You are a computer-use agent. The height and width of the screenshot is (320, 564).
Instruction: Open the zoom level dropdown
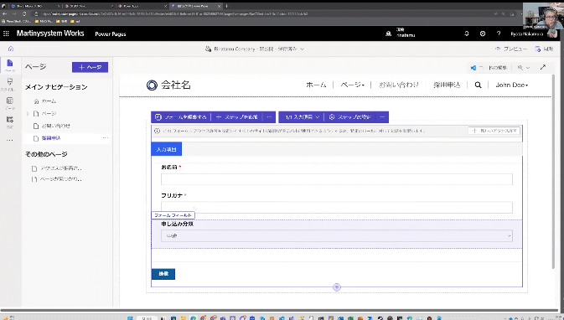pos(524,68)
